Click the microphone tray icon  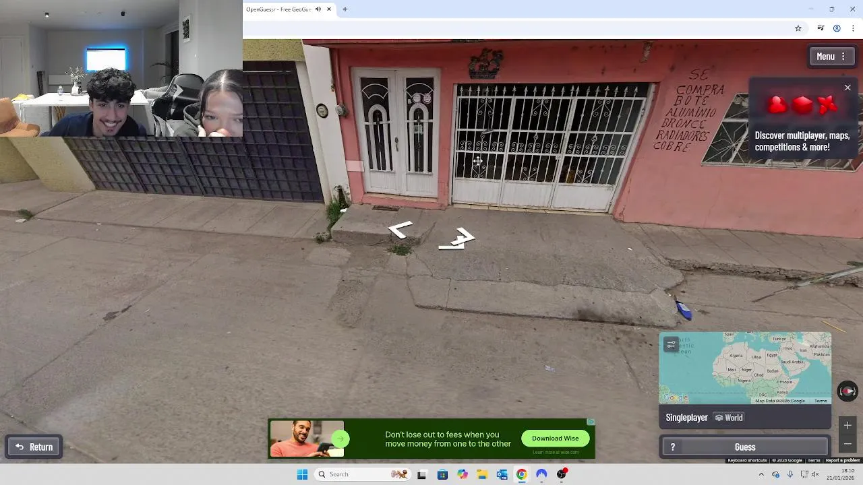pyautogui.click(x=790, y=474)
